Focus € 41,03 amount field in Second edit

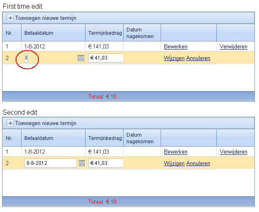(106, 163)
